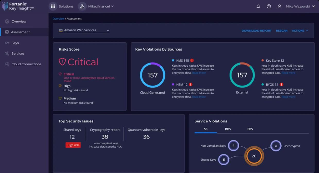This screenshot has width=319, height=173.
Task: Open the help question mark icon
Action: tap(269, 6)
